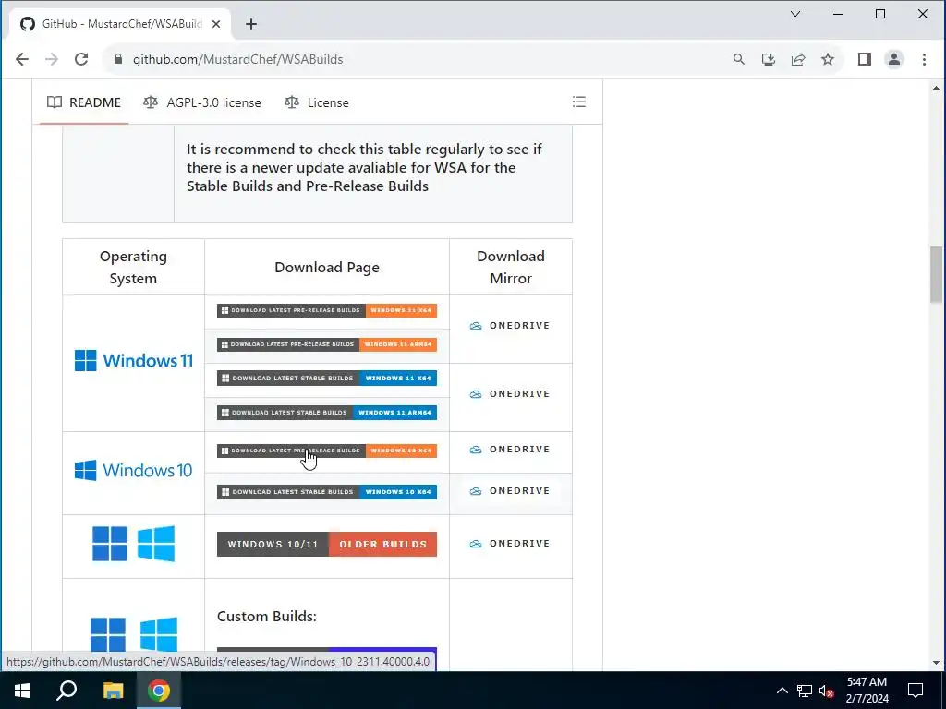Click the browser forward arrow

pyautogui.click(x=52, y=59)
